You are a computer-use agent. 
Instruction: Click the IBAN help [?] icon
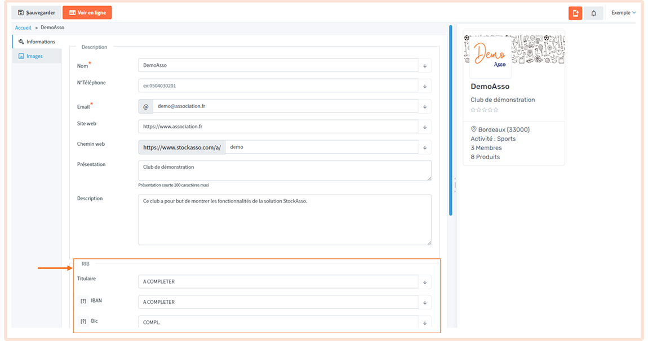[83, 301]
